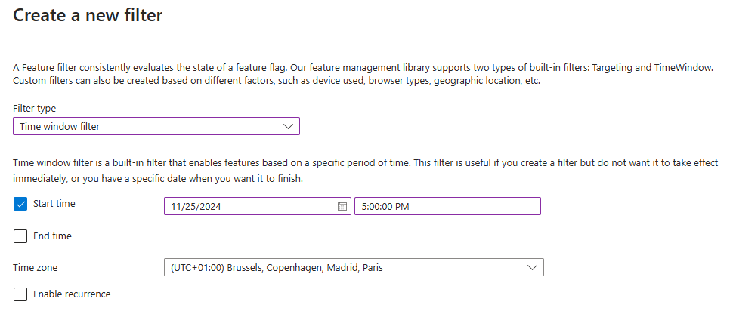Uncheck the Start time checkbox
The height and width of the screenshot is (311, 733).
click(21, 205)
